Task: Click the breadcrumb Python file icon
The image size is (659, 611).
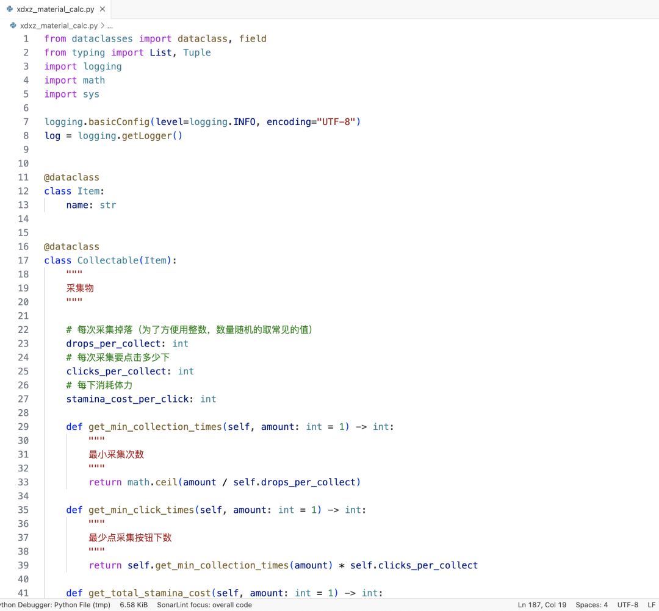Action: (13, 26)
